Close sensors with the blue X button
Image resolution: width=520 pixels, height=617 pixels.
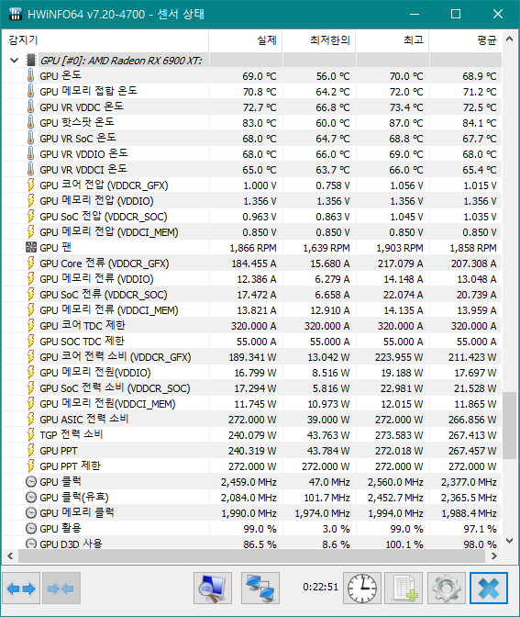[489, 589]
